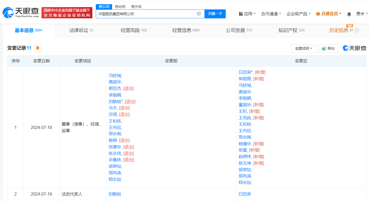Select the 知识产权 tab
The image size is (369, 201).
click(x=288, y=30)
